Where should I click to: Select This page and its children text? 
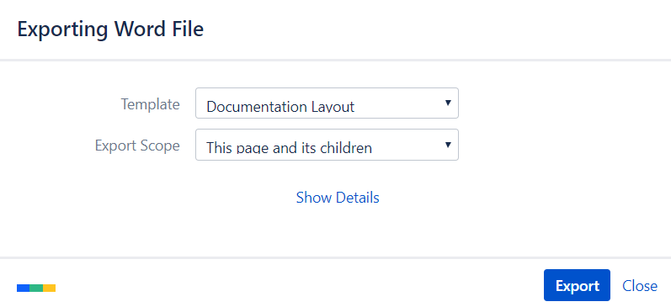click(290, 148)
